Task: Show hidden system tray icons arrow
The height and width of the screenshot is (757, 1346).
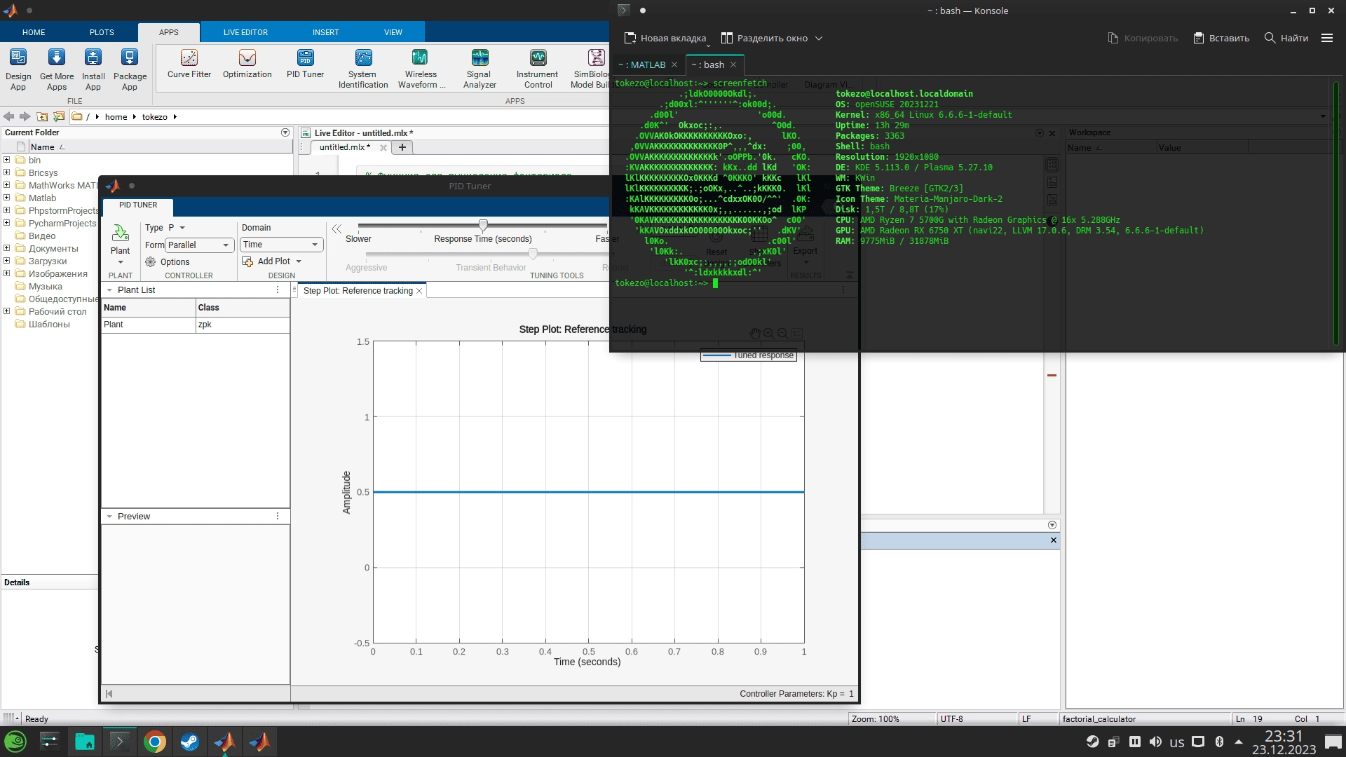Action: 1239,742
